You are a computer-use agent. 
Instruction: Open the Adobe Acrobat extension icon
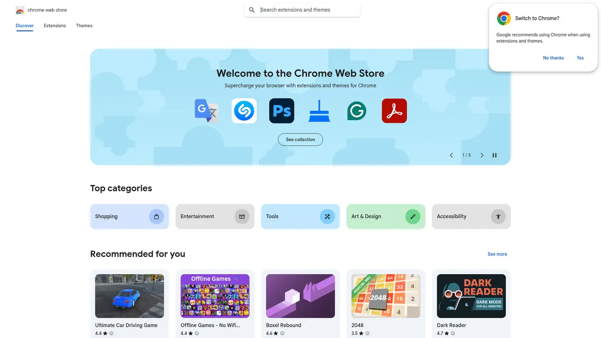click(394, 111)
